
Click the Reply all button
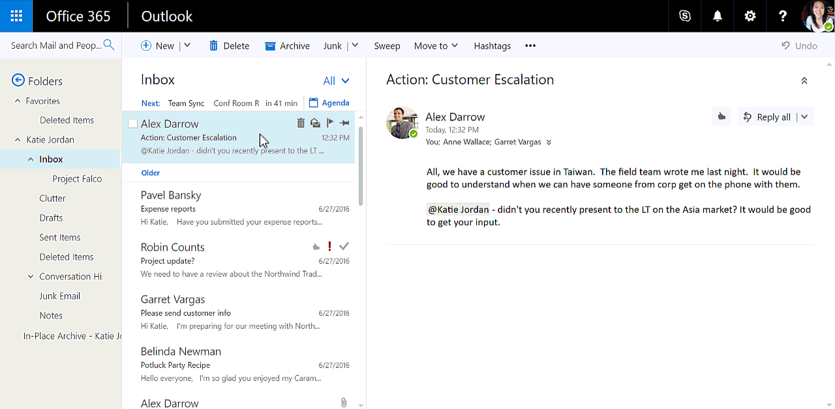point(767,117)
